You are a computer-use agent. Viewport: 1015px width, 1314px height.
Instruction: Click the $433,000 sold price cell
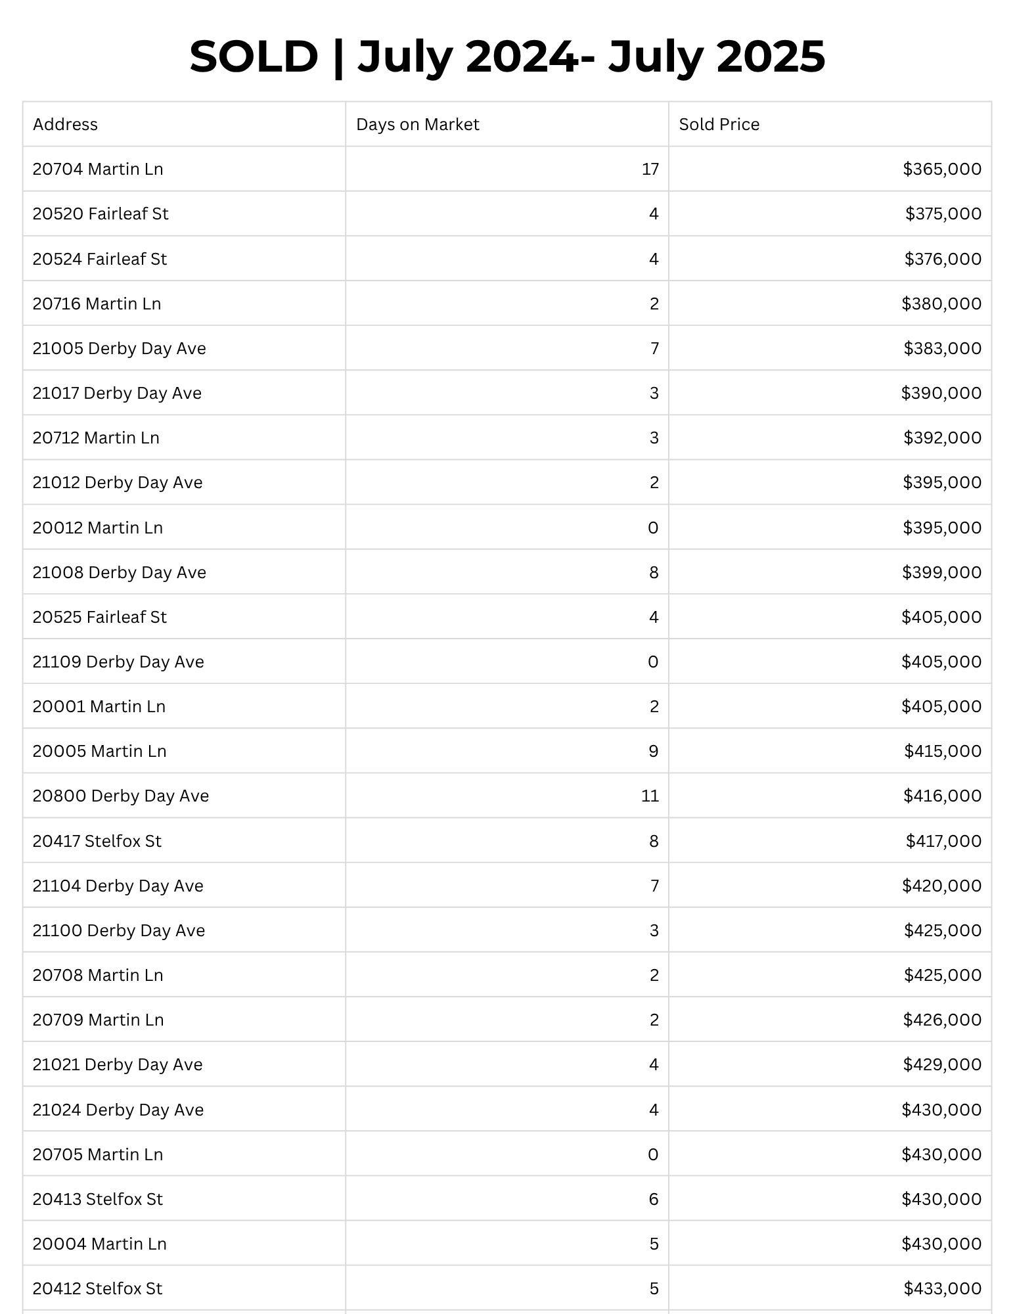tap(942, 1288)
